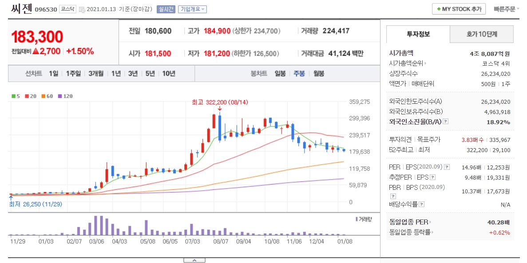This screenshot has height=263, width=527.
Task: Click the stock code 096530
Action: 46,9
